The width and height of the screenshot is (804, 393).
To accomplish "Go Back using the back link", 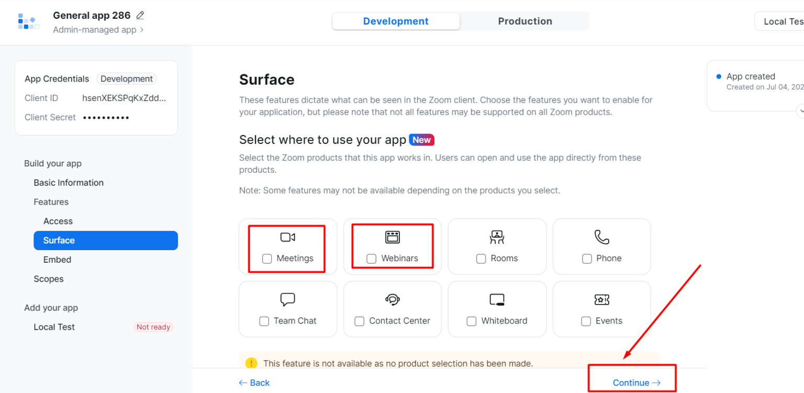I will 254,383.
